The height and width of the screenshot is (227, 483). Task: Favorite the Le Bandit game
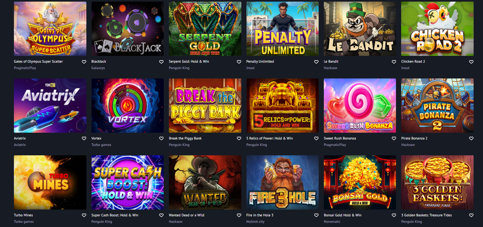tap(394, 62)
